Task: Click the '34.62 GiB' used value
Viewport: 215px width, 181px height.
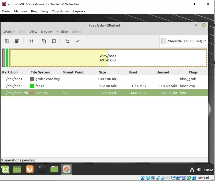Action: click(138, 93)
